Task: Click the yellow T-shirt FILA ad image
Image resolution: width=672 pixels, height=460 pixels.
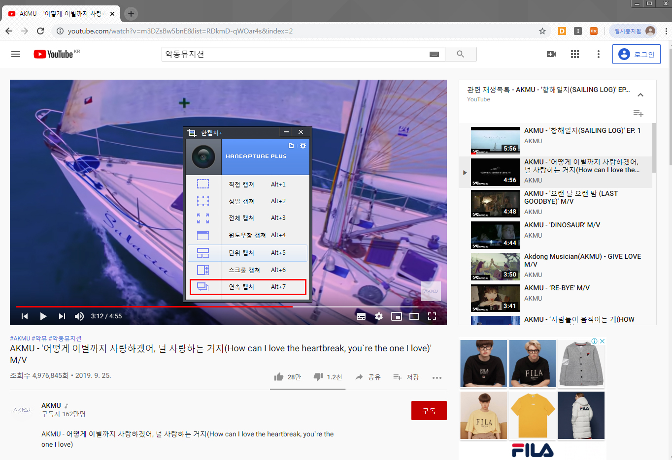Action: pos(532,415)
